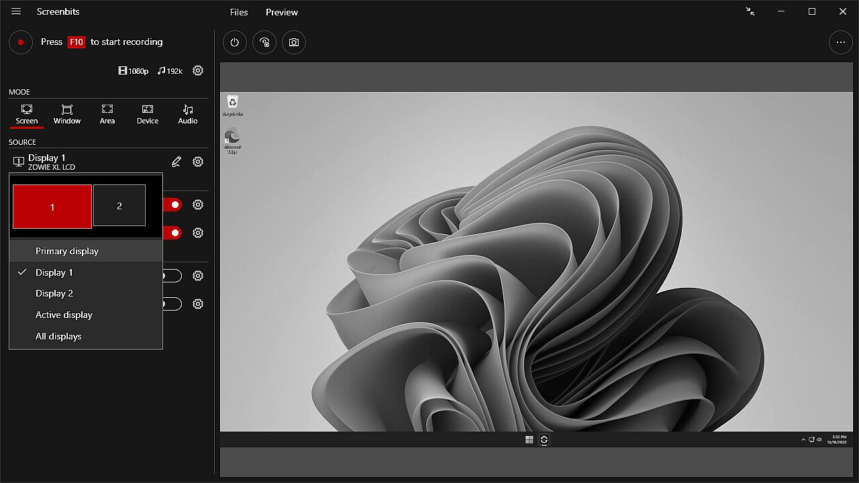Click the pencil edit icon beside Display 1
The image size is (859, 483).
click(x=176, y=162)
